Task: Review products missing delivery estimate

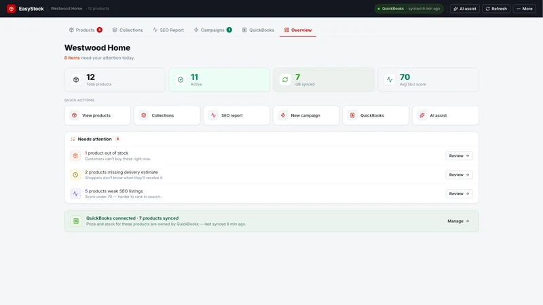Action: pos(459,175)
